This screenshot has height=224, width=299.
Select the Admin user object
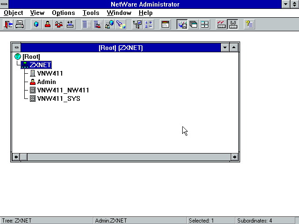tap(47, 82)
